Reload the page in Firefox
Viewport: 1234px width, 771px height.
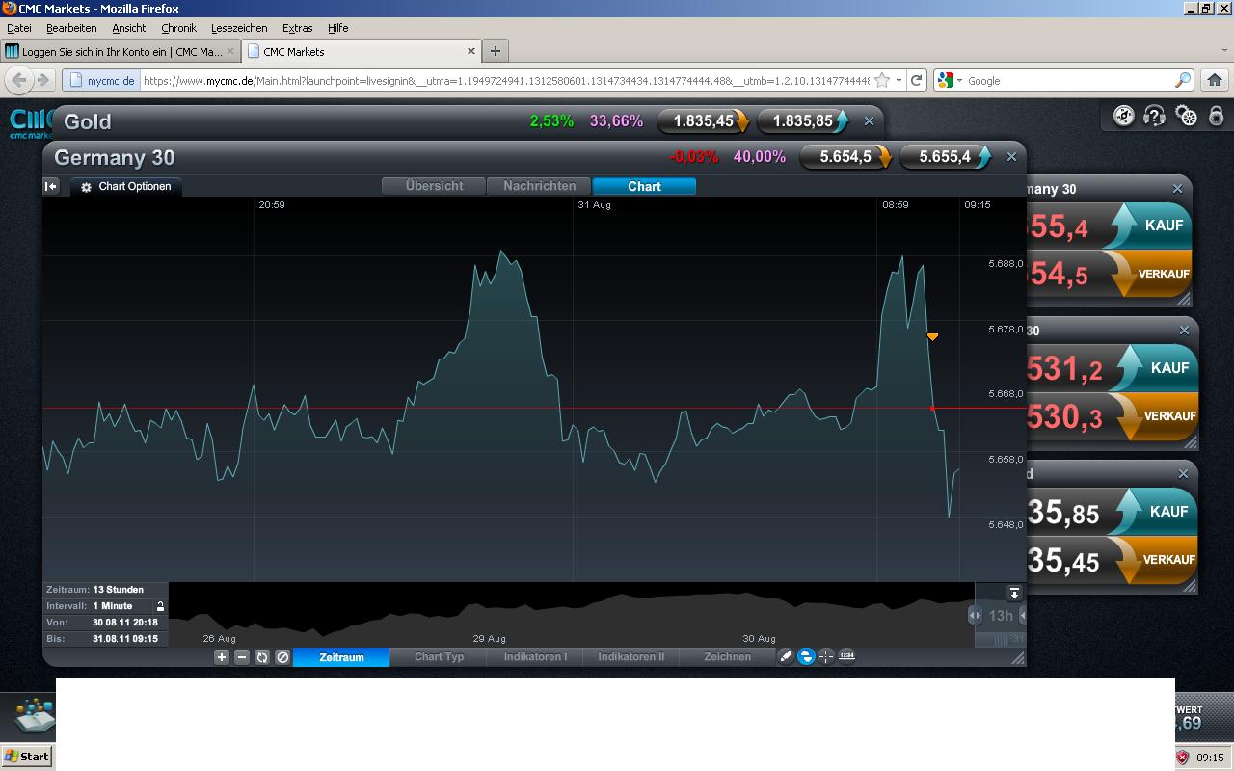[917, 80]
